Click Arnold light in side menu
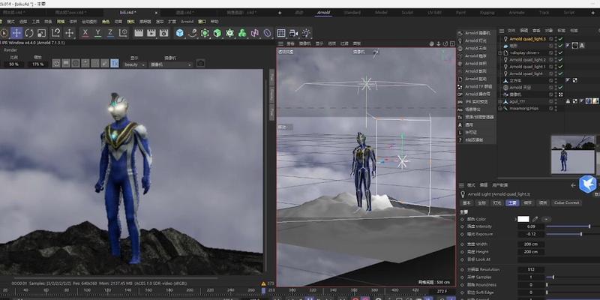Viewport: 600px width, 300px height. click(476, 40)
